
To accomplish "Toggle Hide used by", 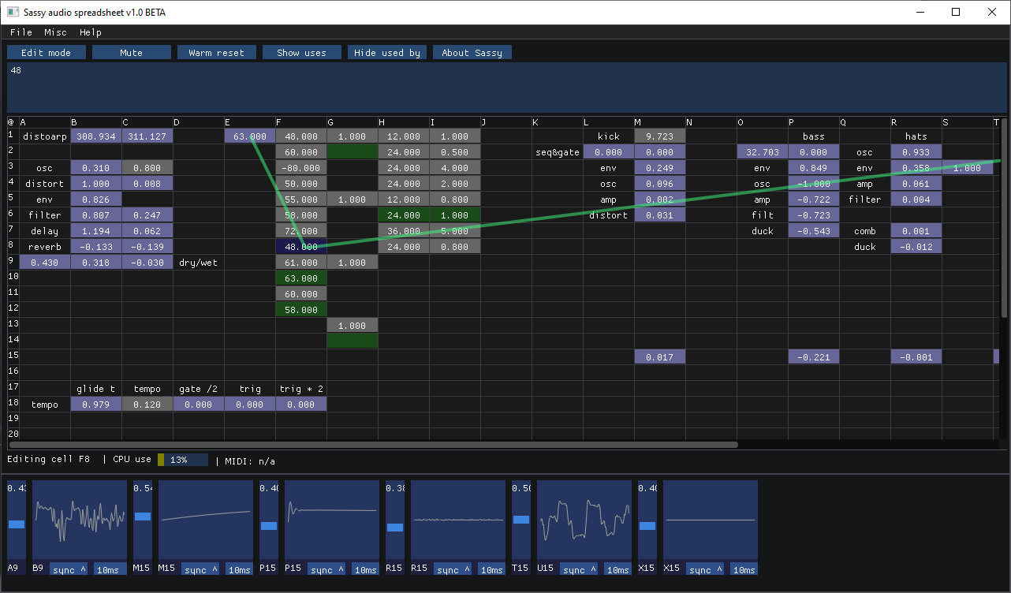I will 386,52.
